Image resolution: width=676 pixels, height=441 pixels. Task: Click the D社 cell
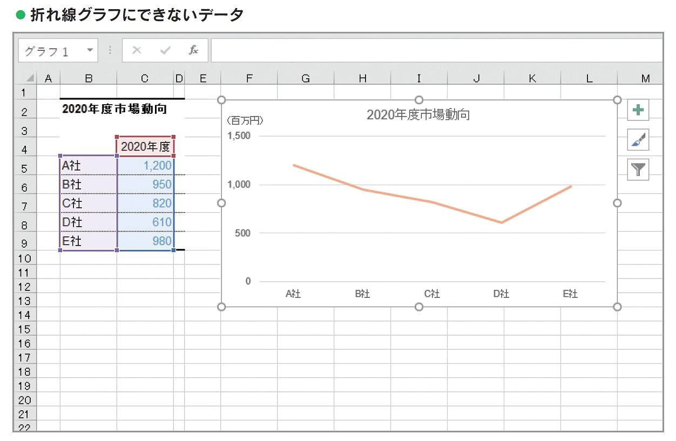pyautogui.click(x=88, y=222)
